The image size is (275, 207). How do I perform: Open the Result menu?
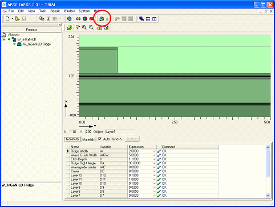pos(55,11)
